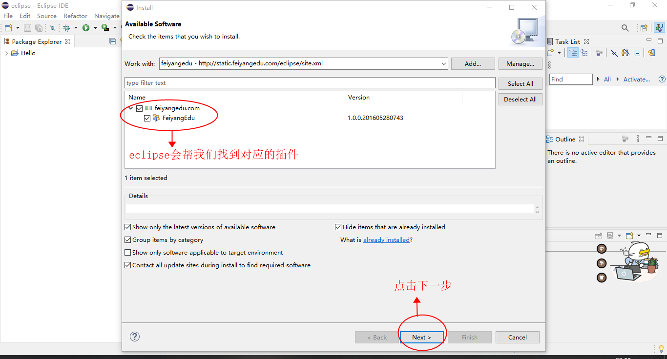Image resolution: width=667 pixels, height=359 pixels.
Task: Select the Java perspective icon
Action: (x=659, y=28)
